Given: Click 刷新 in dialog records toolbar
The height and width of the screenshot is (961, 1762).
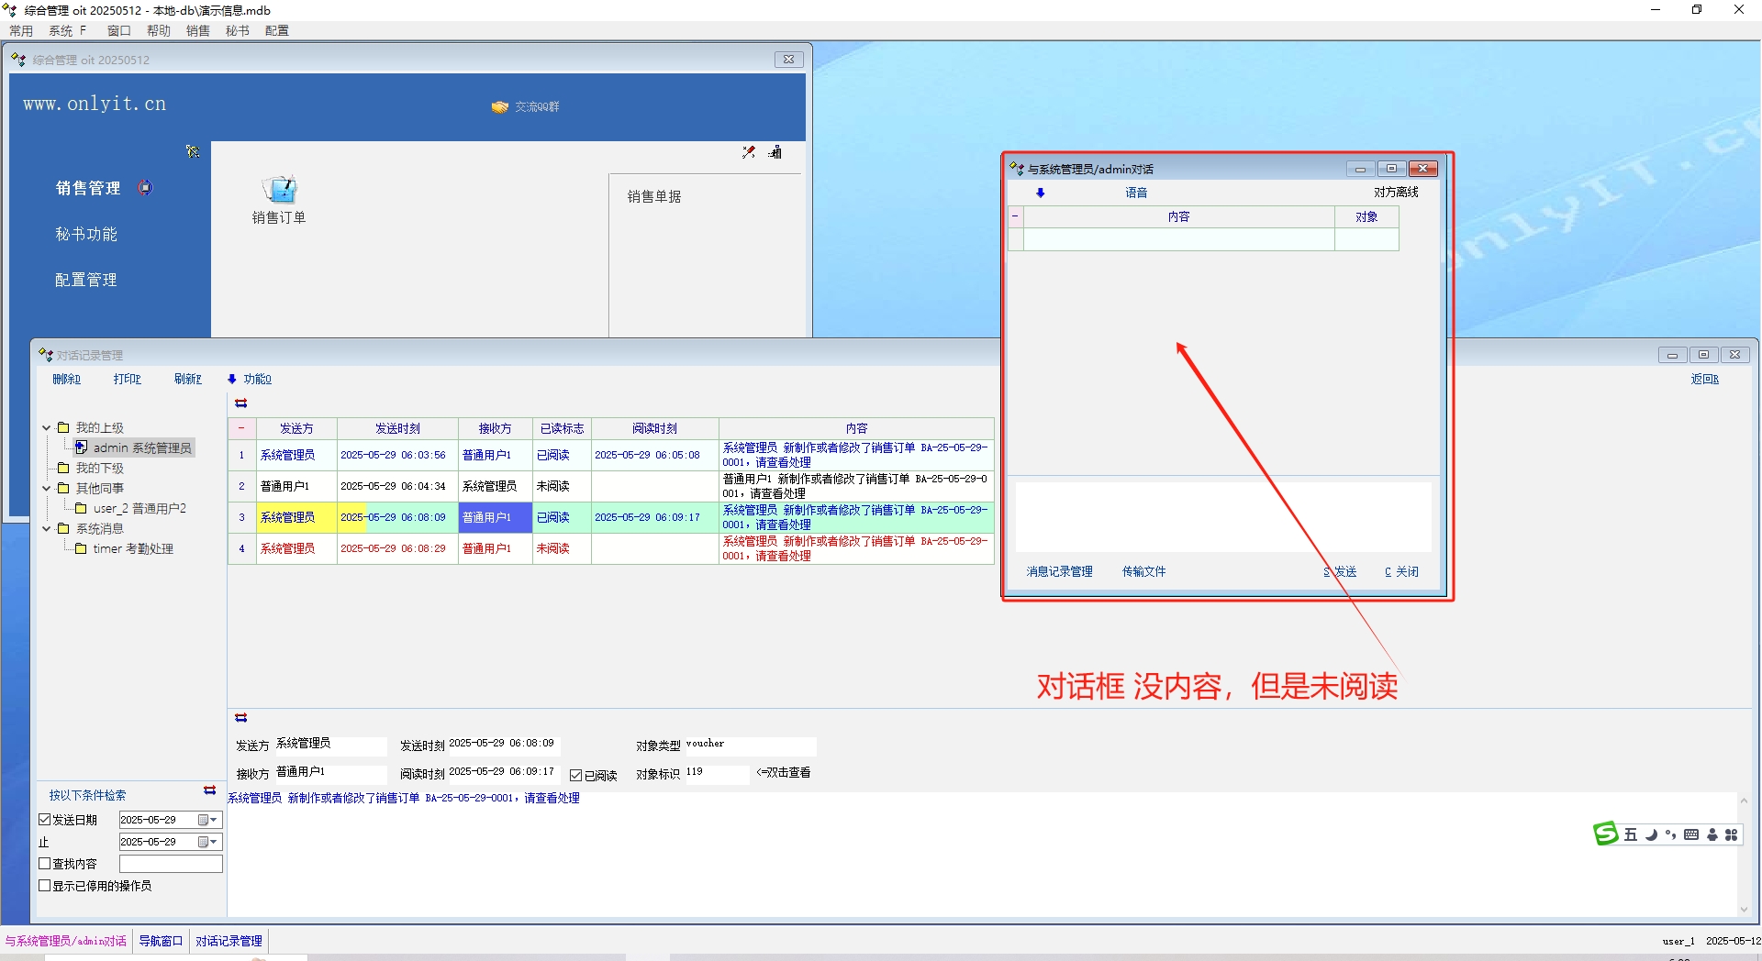Looking at the screenshot, I should click(x=187, y=379).
